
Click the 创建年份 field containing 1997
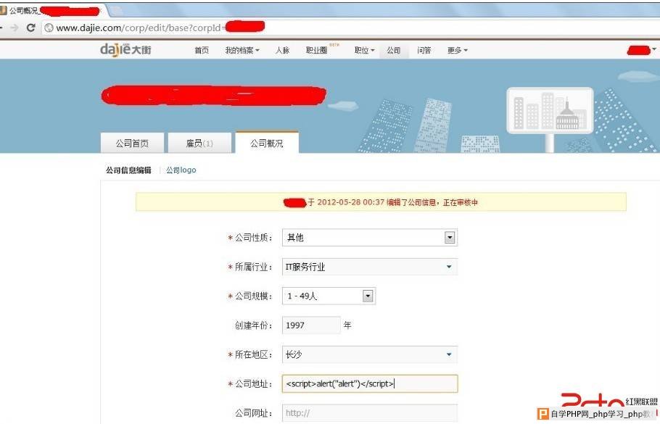point(311,325)
